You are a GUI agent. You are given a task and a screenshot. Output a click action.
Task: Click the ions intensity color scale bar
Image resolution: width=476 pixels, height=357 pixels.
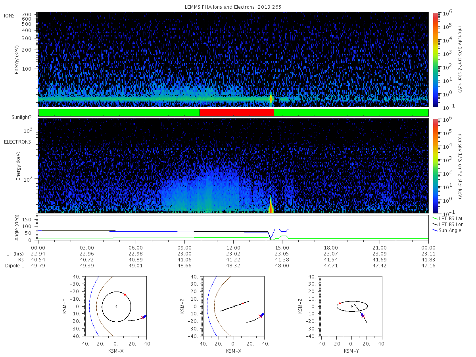coord(435,59)
